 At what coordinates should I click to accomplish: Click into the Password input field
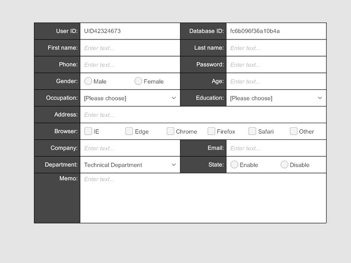tap(276, 64)
